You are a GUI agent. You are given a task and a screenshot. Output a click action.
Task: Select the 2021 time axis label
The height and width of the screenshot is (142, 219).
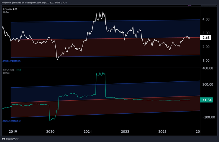tap(88, 131)
